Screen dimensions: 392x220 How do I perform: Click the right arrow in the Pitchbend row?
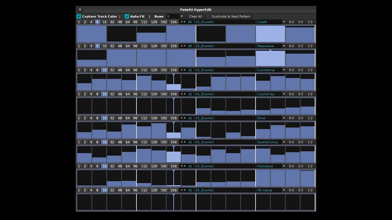185,166
